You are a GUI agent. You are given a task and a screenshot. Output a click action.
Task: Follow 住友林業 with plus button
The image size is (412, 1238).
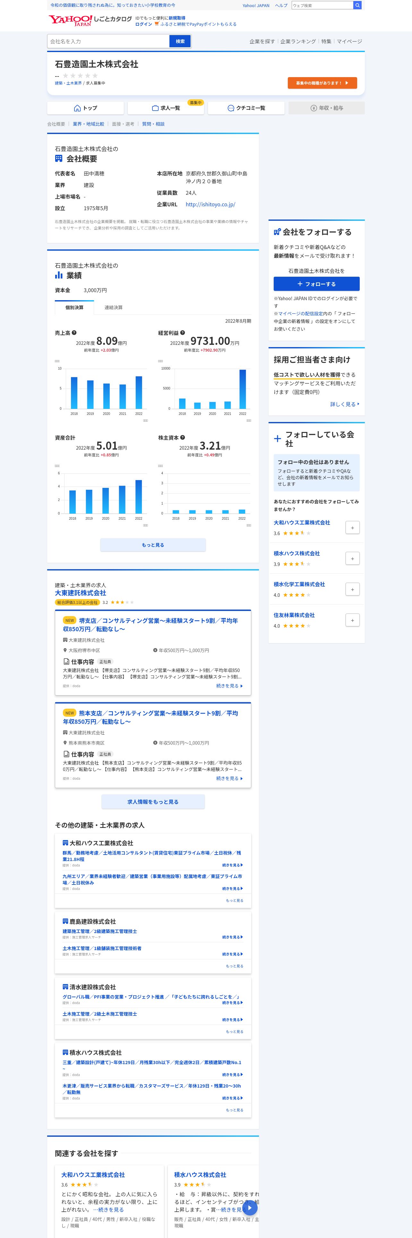[353, 620]
